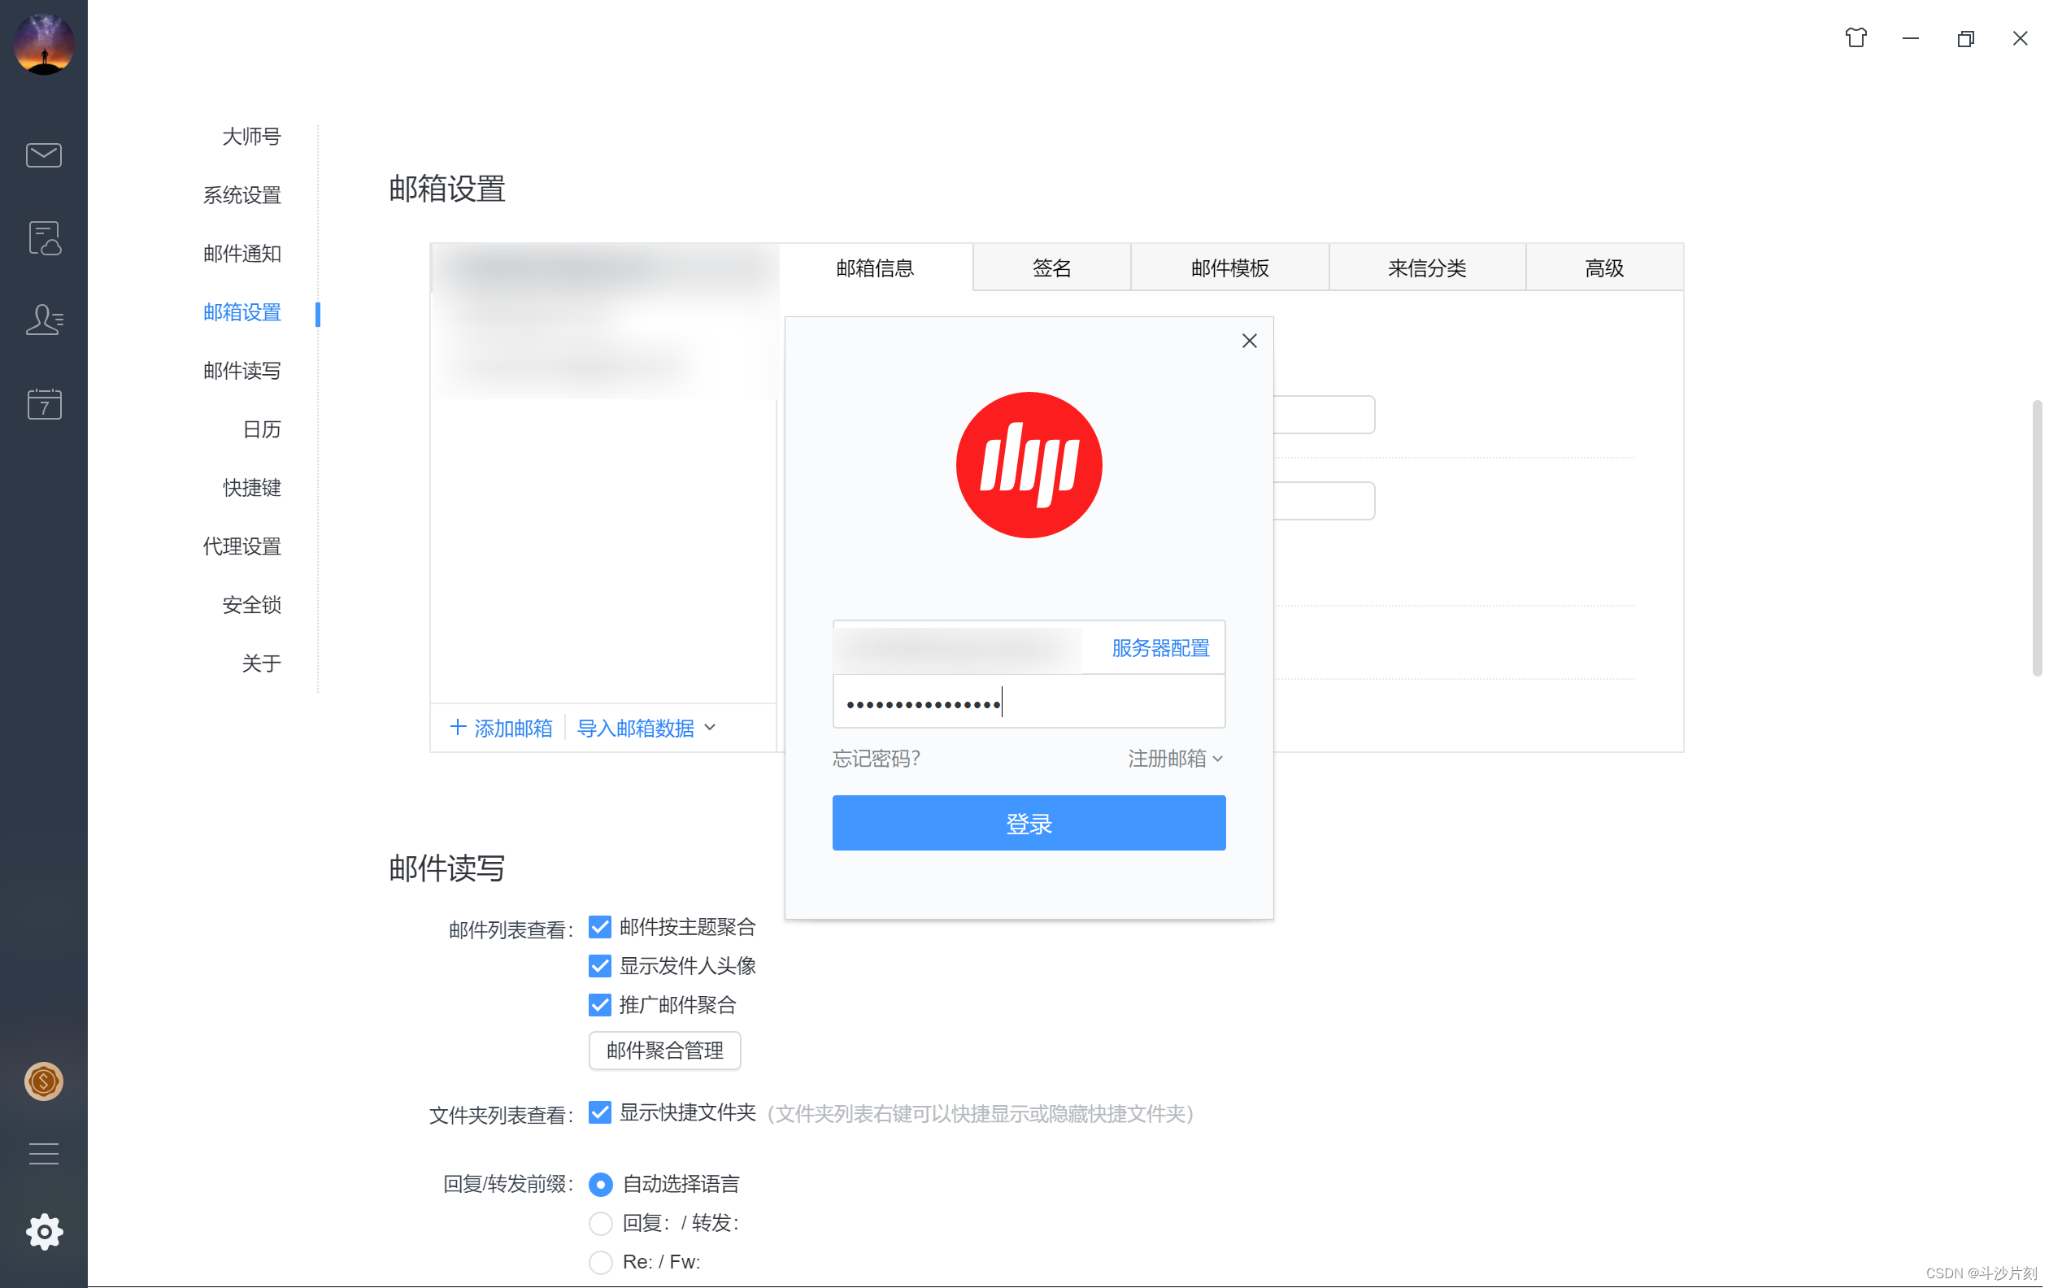The height and width of the screenshot is (1288, 2049).
Task: Expand the 注册邮箱 dropdown
Action: 1174,758
